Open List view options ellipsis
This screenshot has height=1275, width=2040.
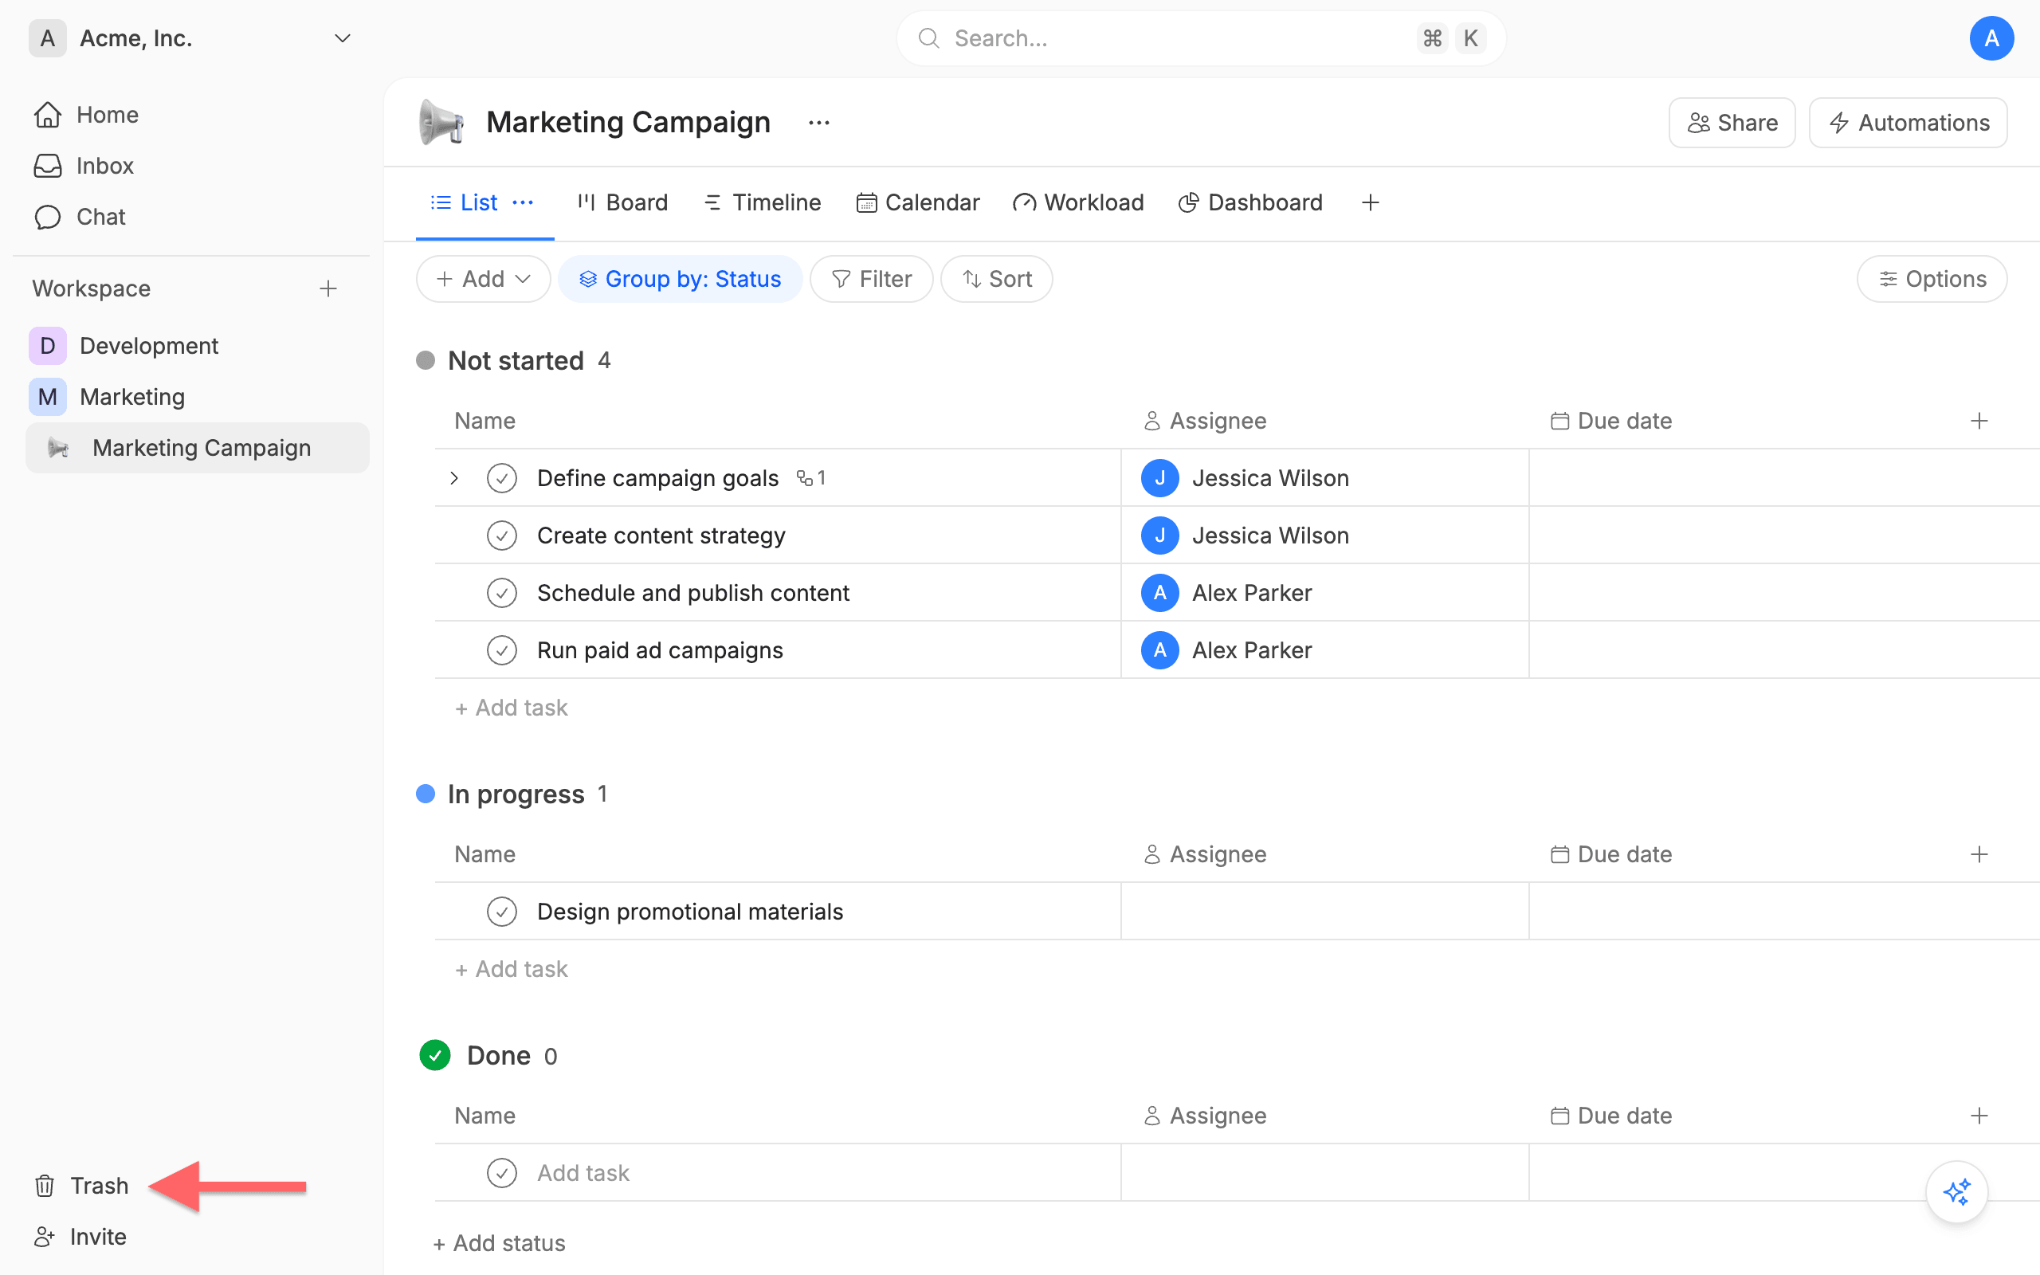[523, 202]
